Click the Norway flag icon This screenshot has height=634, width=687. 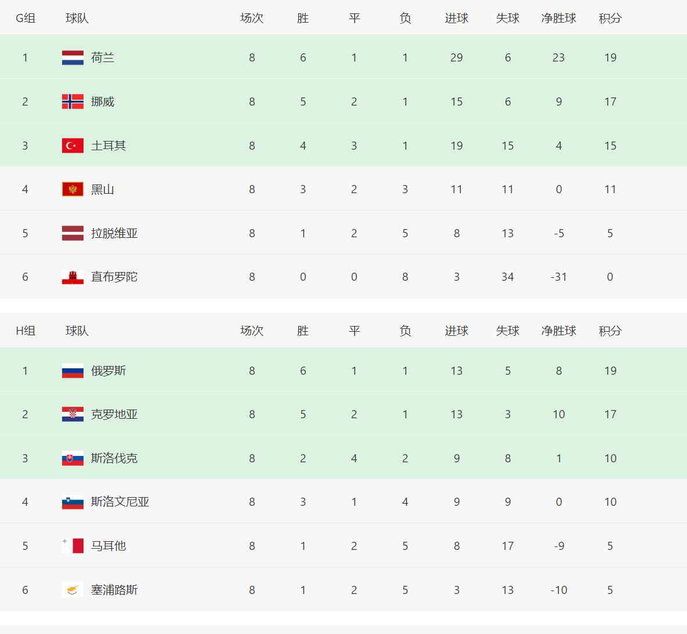click(73, 102)
